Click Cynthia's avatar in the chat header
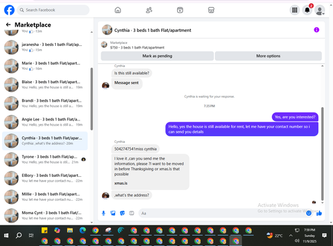Image resolution: width=333 pixels, height=246 pixels. pos(107,30)
